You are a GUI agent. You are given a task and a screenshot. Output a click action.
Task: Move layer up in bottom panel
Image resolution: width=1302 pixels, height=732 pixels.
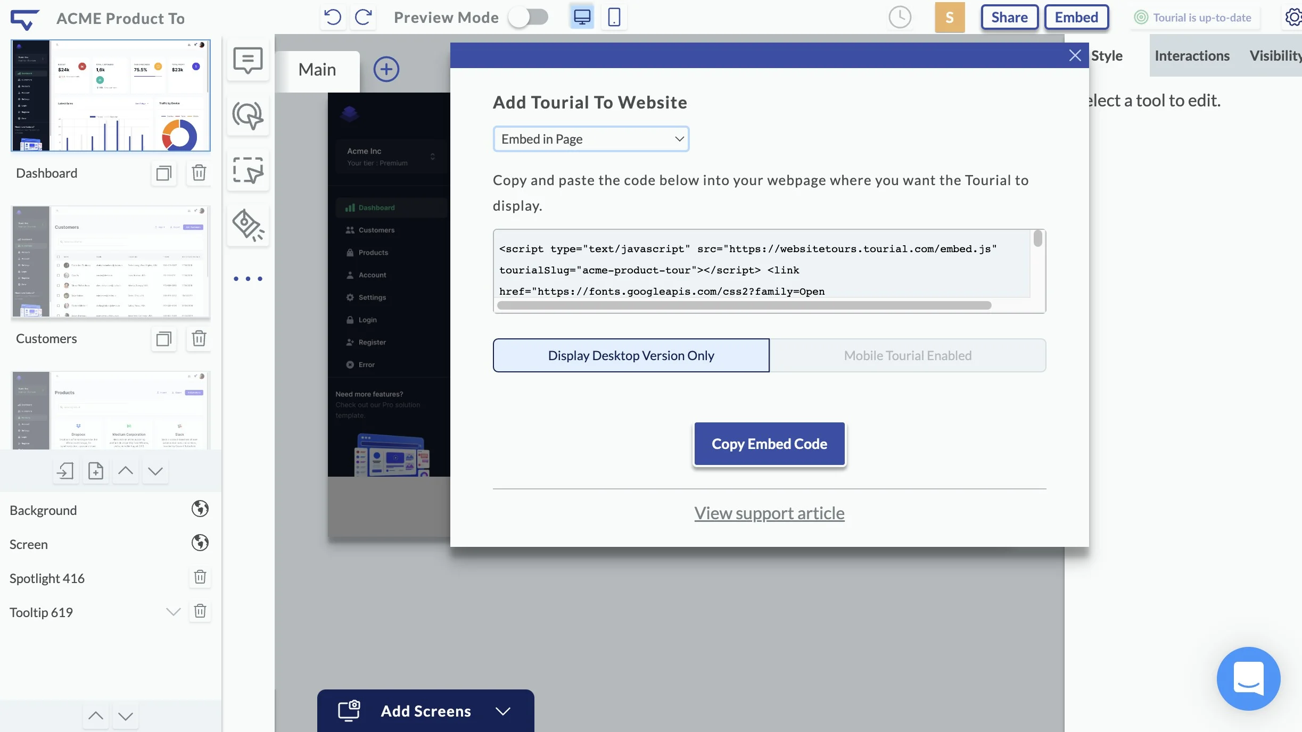[96, 716]
